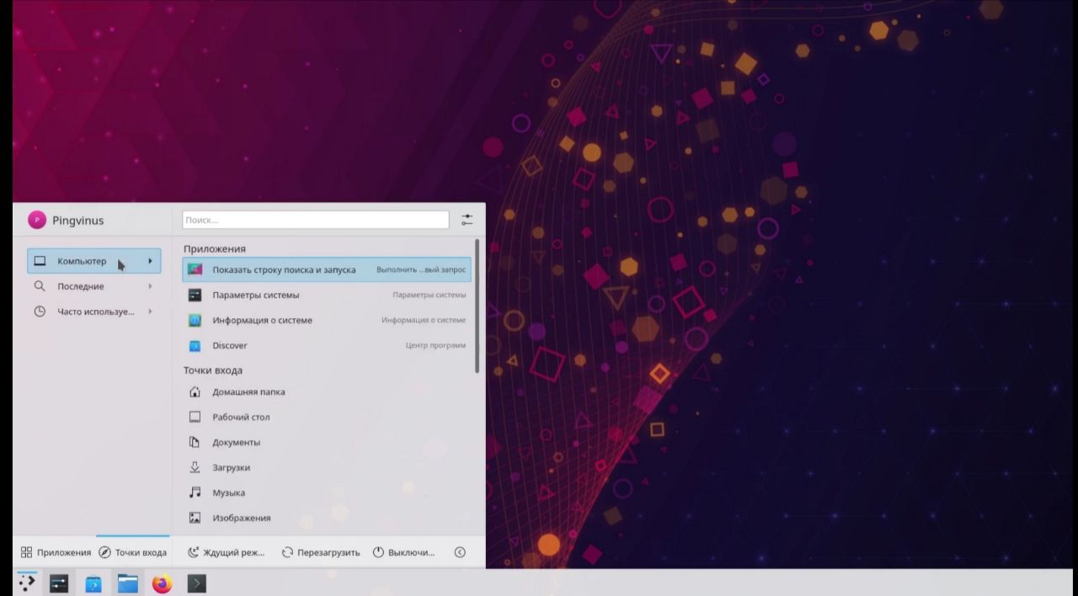Click the Информация о системе app icon

195,321
